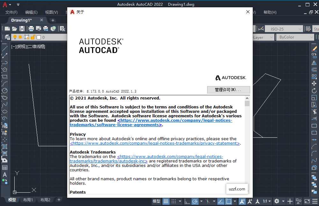
Task: Click the Dimension Style icon beside ISO-25
Action: click(x=261, y=29)
